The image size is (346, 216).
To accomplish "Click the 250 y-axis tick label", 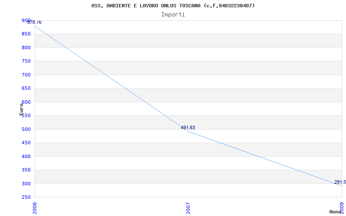I will pyautogui.click(x=26, y=197).
